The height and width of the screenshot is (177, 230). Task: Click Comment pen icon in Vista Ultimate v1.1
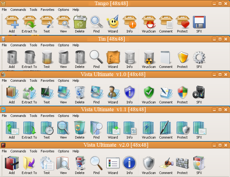[x=165, y=128]
